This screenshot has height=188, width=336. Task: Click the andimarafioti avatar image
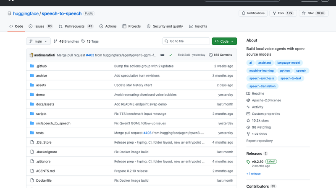coord(31,55)
